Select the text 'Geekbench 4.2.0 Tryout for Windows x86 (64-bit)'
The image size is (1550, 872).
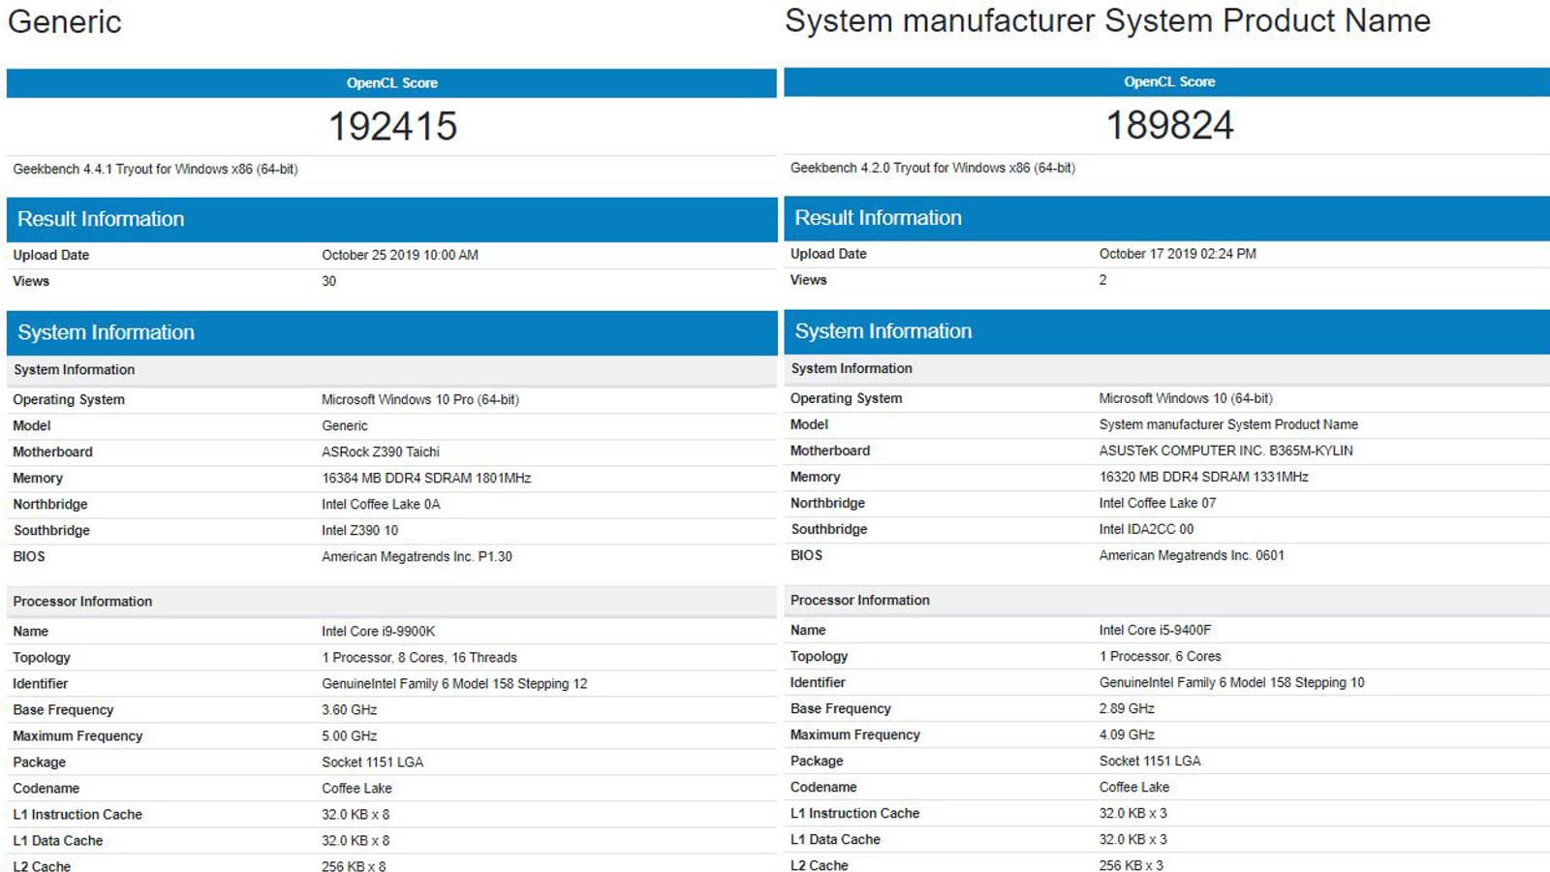933,168
